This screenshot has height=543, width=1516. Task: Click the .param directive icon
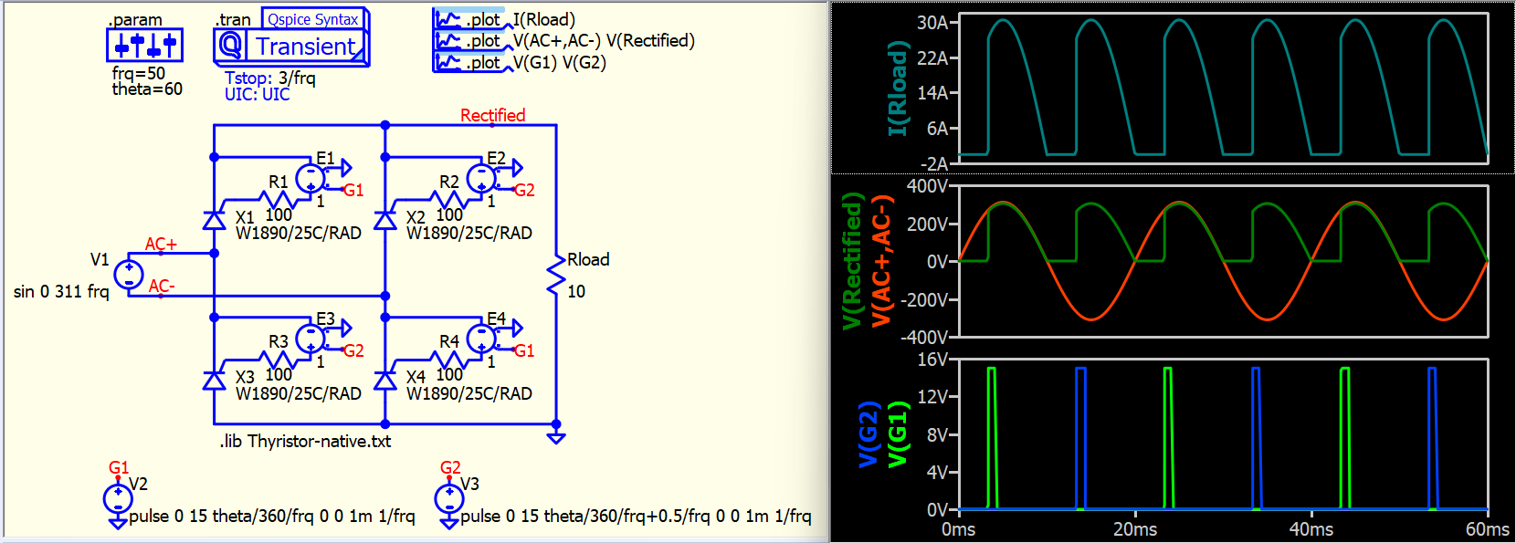144,45
